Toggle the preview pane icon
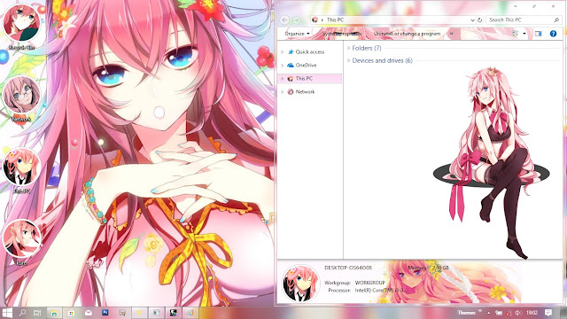Image resolution: width=567 pixels, height=319 pixels. point(538,34)
